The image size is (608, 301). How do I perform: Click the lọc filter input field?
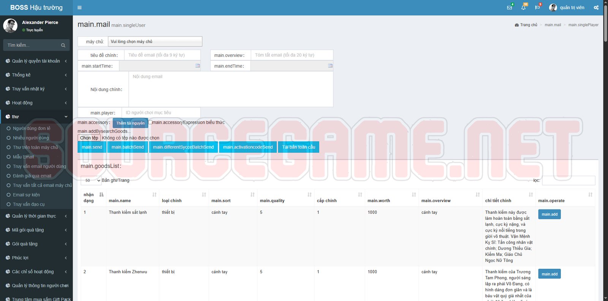(568, 180)
